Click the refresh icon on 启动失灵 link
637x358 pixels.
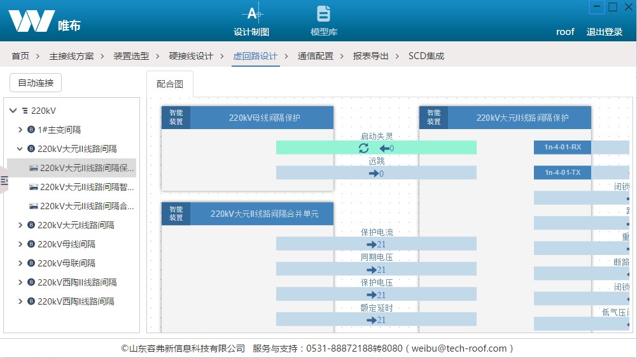[x=363, y=148]
